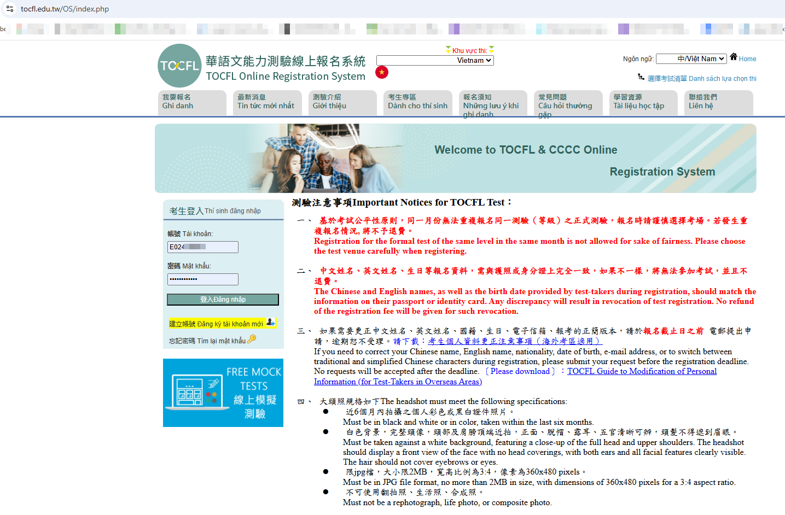
Task: Open the browser site information icon
Action: tap(10, 9)
